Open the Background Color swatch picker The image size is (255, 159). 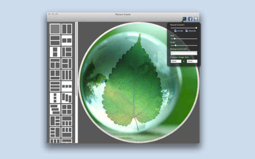point(184,53)
